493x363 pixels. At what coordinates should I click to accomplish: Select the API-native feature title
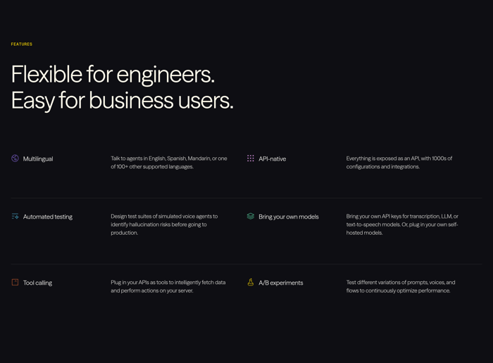point(272,159)
